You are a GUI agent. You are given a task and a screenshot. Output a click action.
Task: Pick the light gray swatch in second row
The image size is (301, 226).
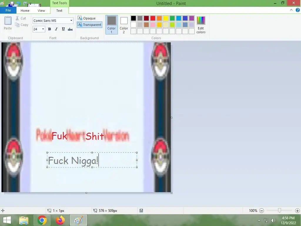pyautogui.click(x=140, y=25)
